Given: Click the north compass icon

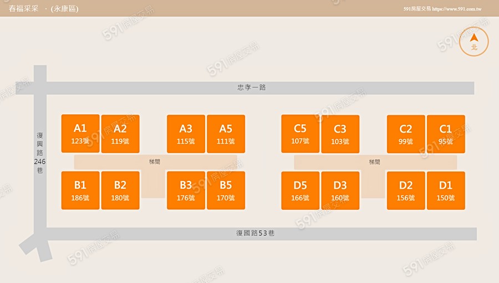Looking at the screenshot, I should pos(474,42).
